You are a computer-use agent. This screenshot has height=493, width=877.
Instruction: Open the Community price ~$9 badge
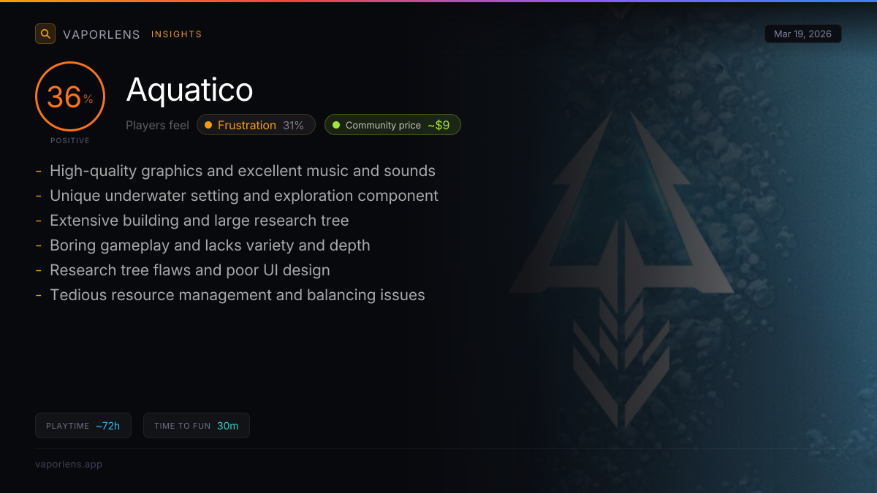point(392,125)
